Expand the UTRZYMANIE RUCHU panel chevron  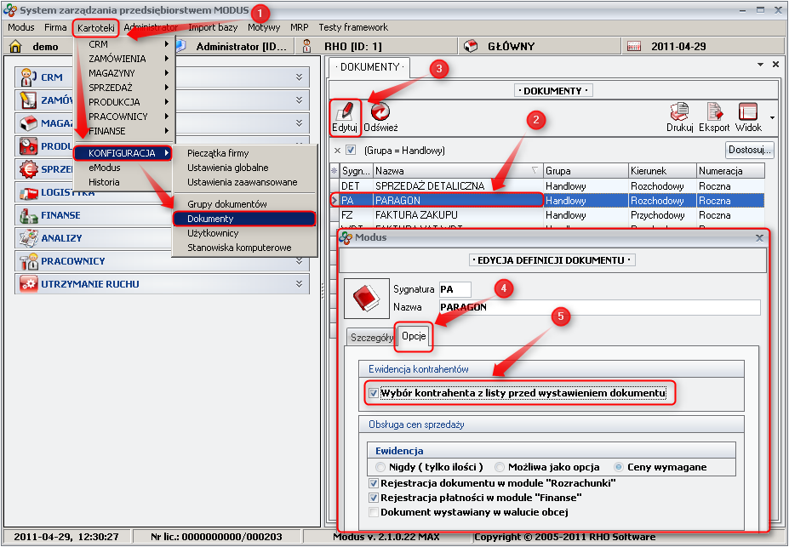pos(300,284)
